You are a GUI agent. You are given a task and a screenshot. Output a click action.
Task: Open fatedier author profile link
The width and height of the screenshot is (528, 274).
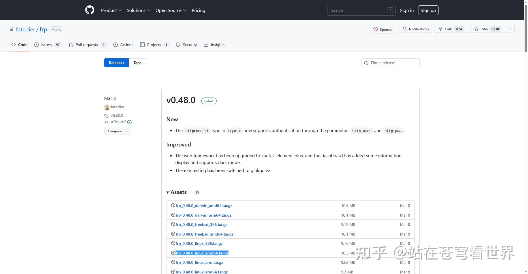coord(117,107)
